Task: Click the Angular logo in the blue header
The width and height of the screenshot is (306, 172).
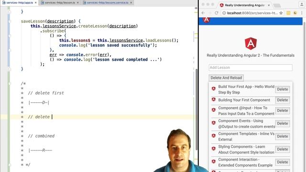Action: tap(207, 20)
